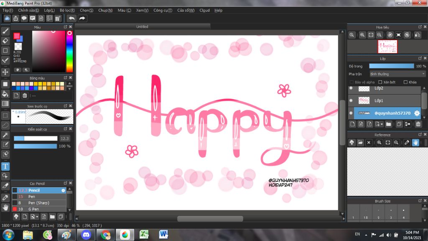This screenshot has height=241, width=428.
Task: Click the canvas horizontal scrollbar
Action: coord(210,218)
